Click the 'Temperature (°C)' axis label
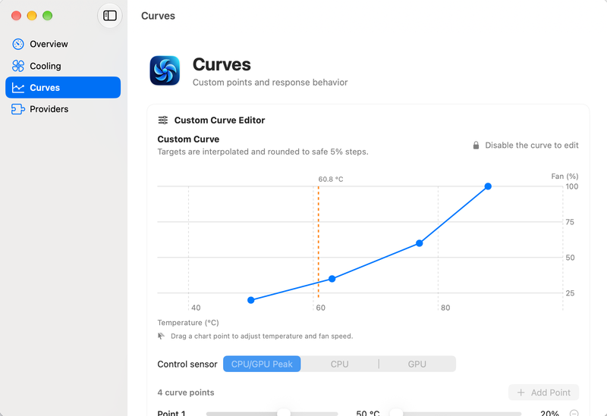607x416 pixels. pos(188,323)
